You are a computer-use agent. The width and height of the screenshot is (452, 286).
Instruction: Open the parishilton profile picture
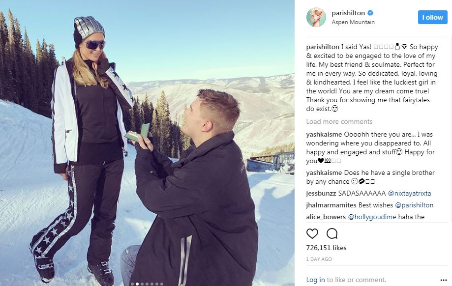[x=316, y=17]
